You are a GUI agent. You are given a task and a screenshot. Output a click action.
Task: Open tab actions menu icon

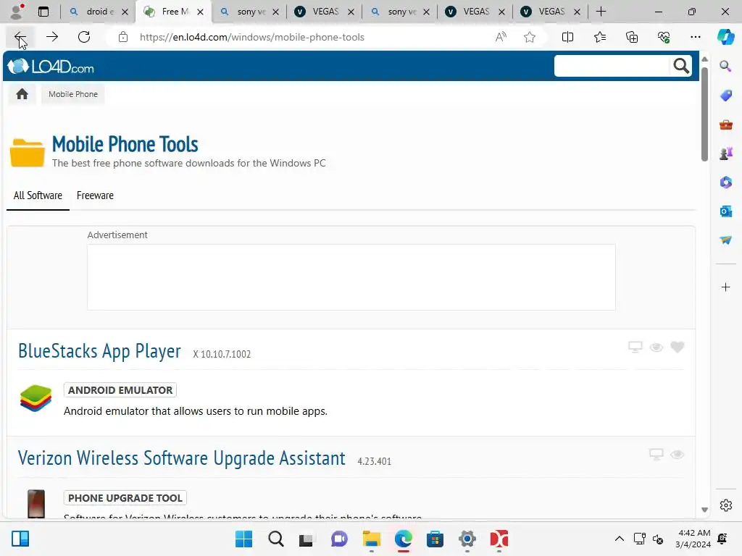pos(43,12)
